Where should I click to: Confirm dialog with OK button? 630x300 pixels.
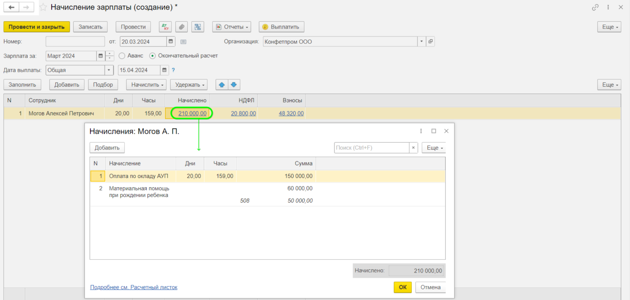tap(403, 287)
